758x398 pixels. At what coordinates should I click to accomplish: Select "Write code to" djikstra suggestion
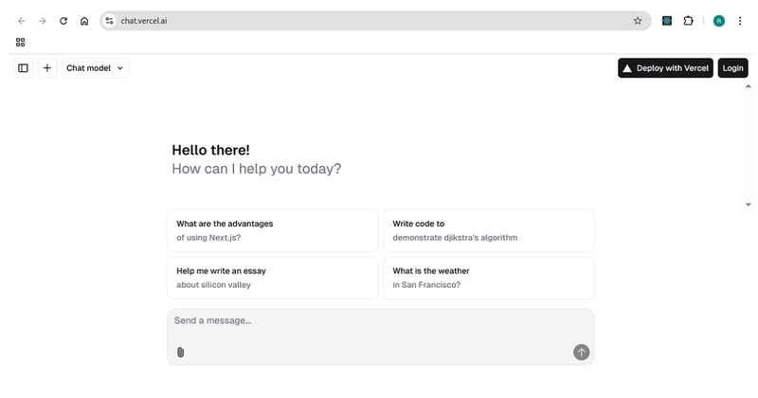tap(489, 230)
